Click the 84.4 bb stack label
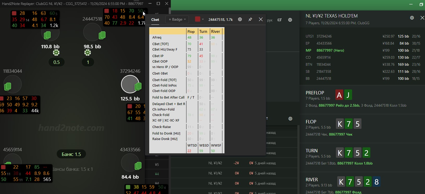The width and height of the screenshot is (425, 194). pyautogui.click(x=130, y=177)
